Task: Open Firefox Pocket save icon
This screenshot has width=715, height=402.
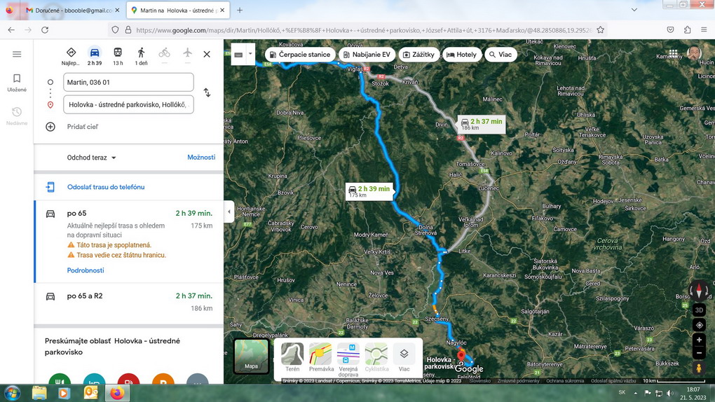Action: tap(670, 29)
